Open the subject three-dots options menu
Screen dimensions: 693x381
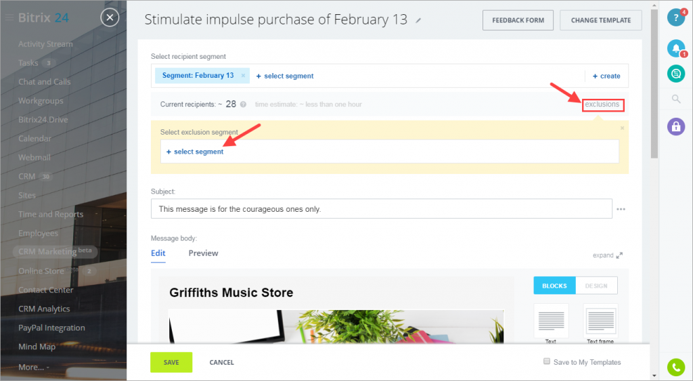pyautogui.click(x=621, y=209)
